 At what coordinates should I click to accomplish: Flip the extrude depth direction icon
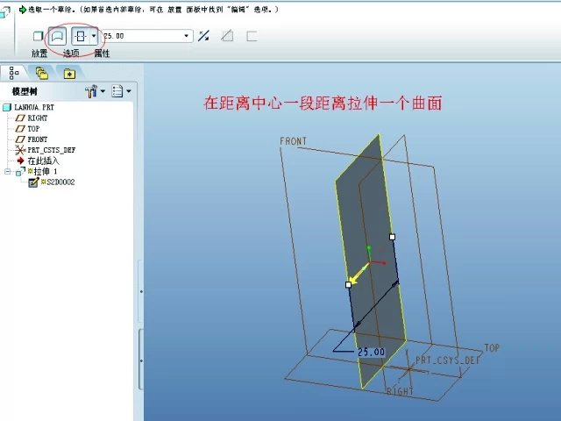tap(203, 37)
